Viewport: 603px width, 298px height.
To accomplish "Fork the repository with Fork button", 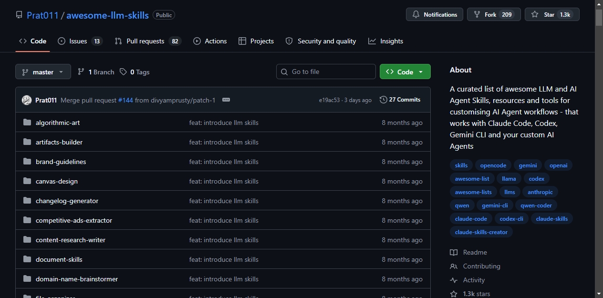I will point(493,15).
